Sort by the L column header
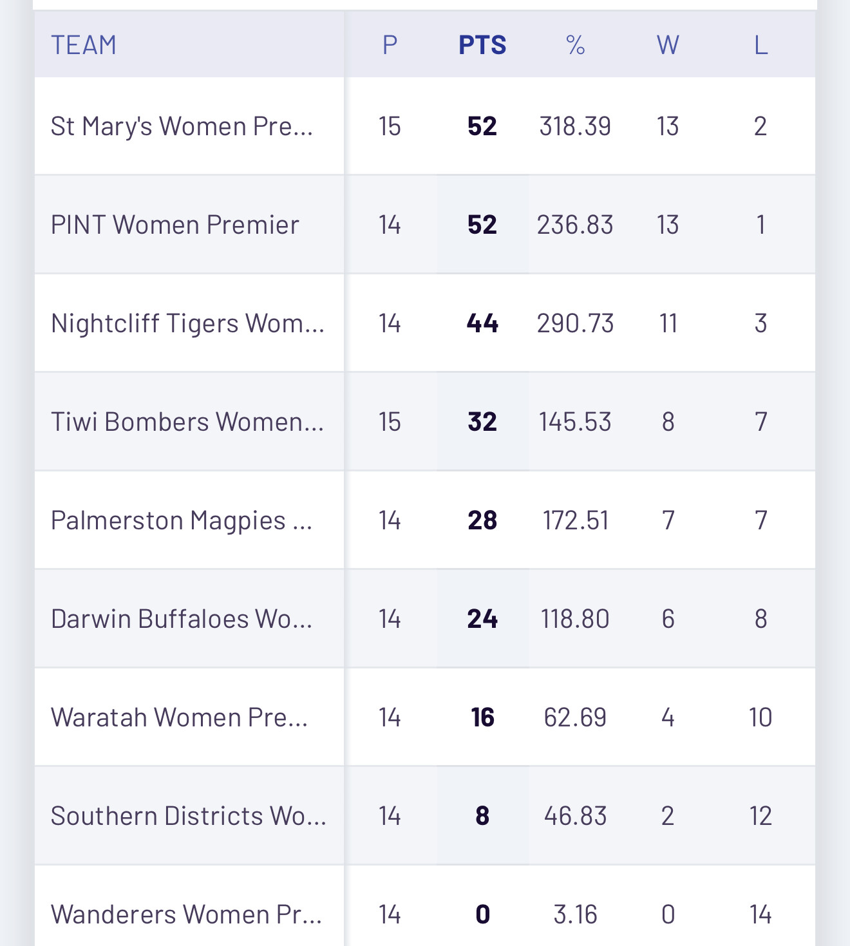Screen dimensions: 850x946 [760, 45]
